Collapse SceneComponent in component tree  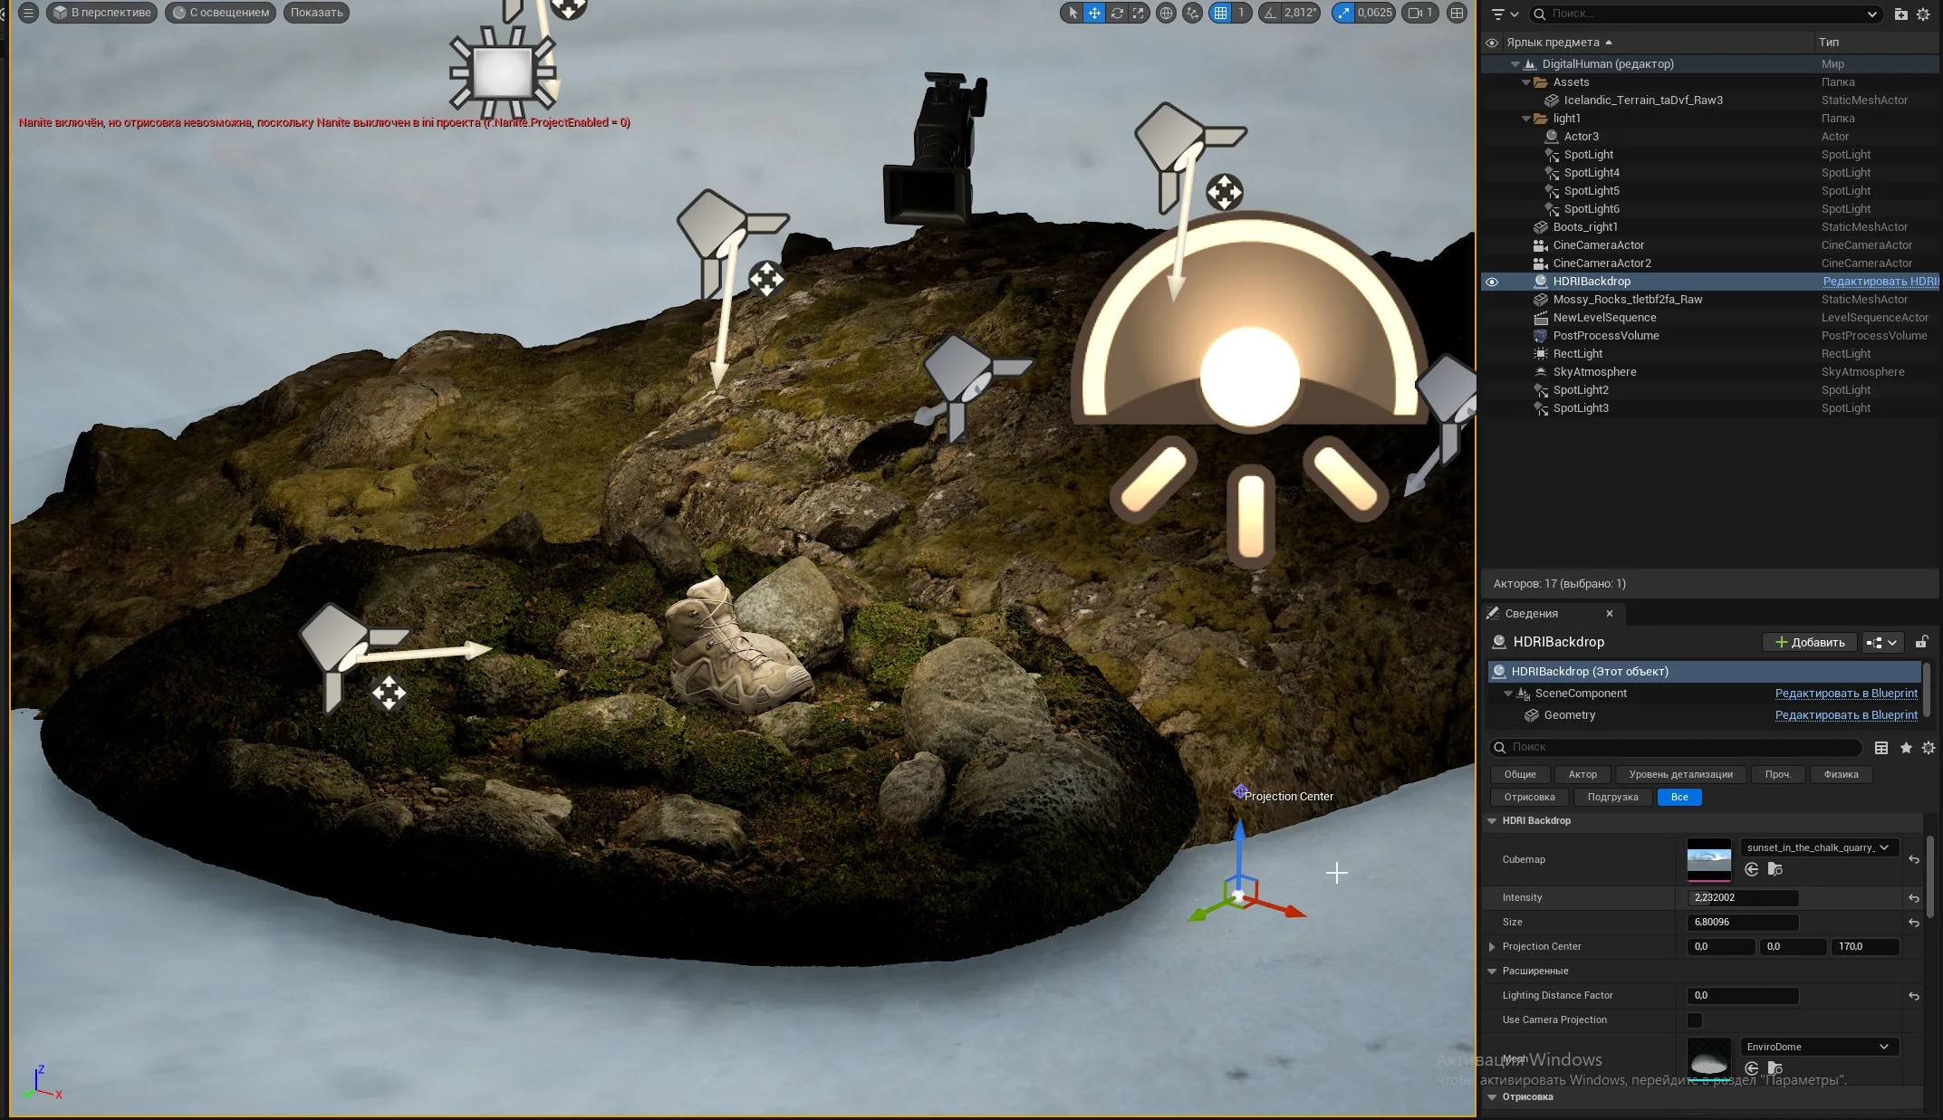(x=1508, y=694)
